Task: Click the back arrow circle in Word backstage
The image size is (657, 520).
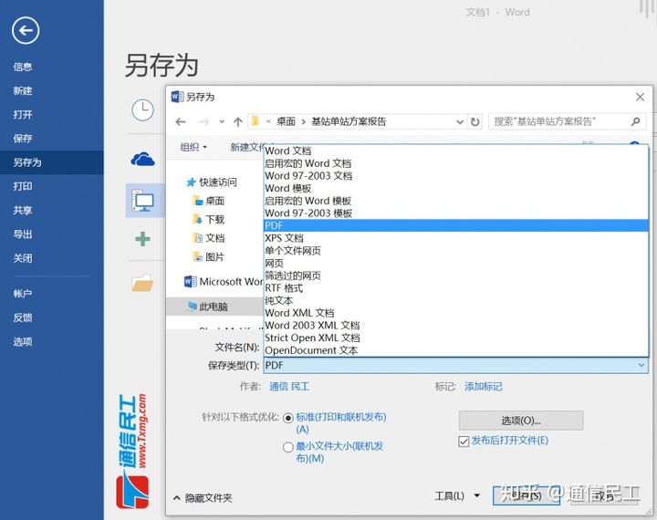Action: point(26,30)
